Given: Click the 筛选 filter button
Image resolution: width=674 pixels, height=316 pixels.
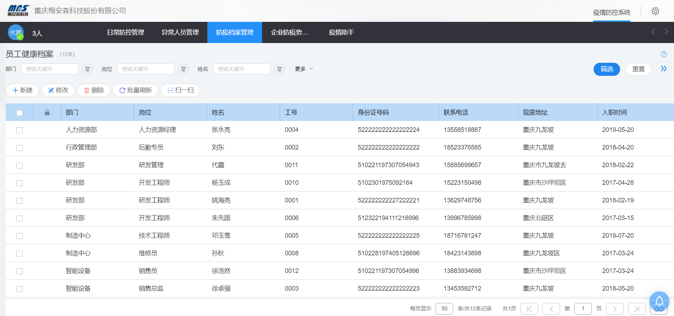Looking at the screenshot, I should coord(606,69).
